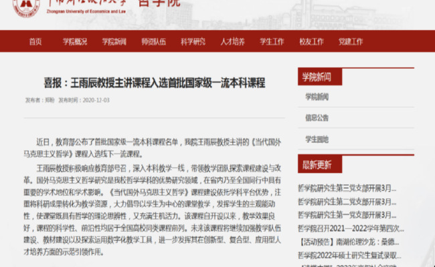Open the 哲学院研究生第三党支部 news link
The image size is (435, 267).
point(347,188)
